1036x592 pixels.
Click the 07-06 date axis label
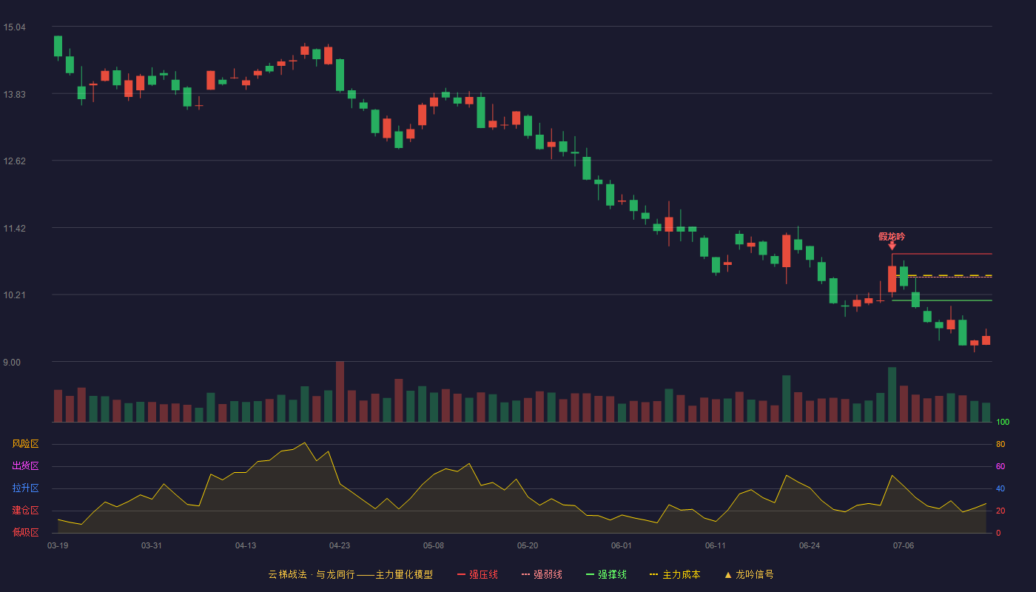point(904,545)
